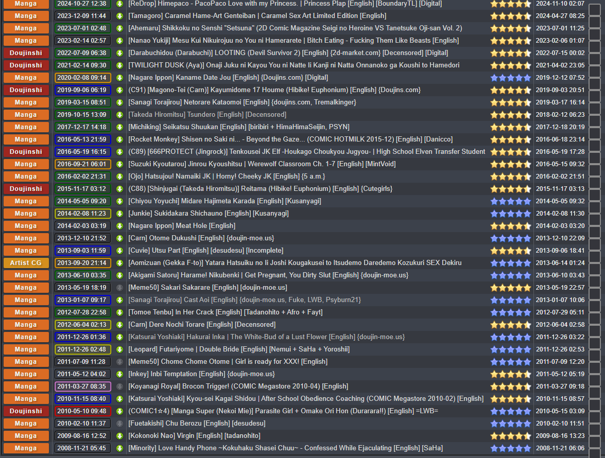
Task: Click the star rating on the 2011-05-12 04:02 row
Action: coord(511,374)
